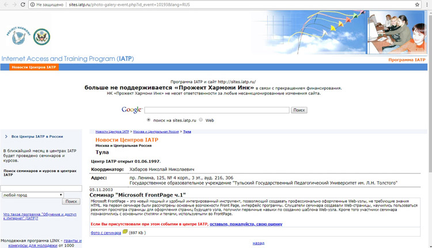Open the "Фото с семинара" link
The height and width of the screenshot is (248, 432).
105,232
